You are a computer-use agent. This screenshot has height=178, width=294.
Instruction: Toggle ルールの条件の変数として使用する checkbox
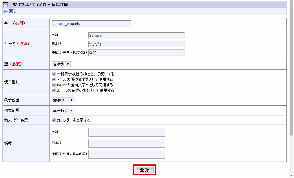54,90
